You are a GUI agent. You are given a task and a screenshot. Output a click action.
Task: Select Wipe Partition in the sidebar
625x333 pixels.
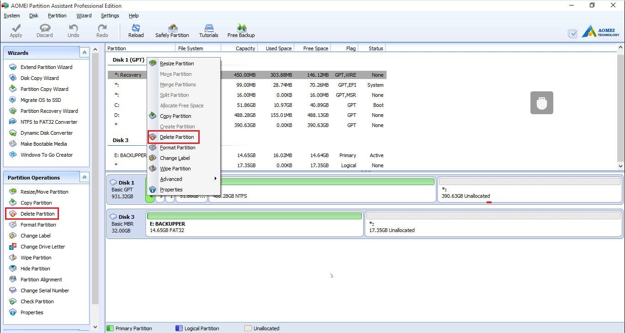[x=36, y=258]
